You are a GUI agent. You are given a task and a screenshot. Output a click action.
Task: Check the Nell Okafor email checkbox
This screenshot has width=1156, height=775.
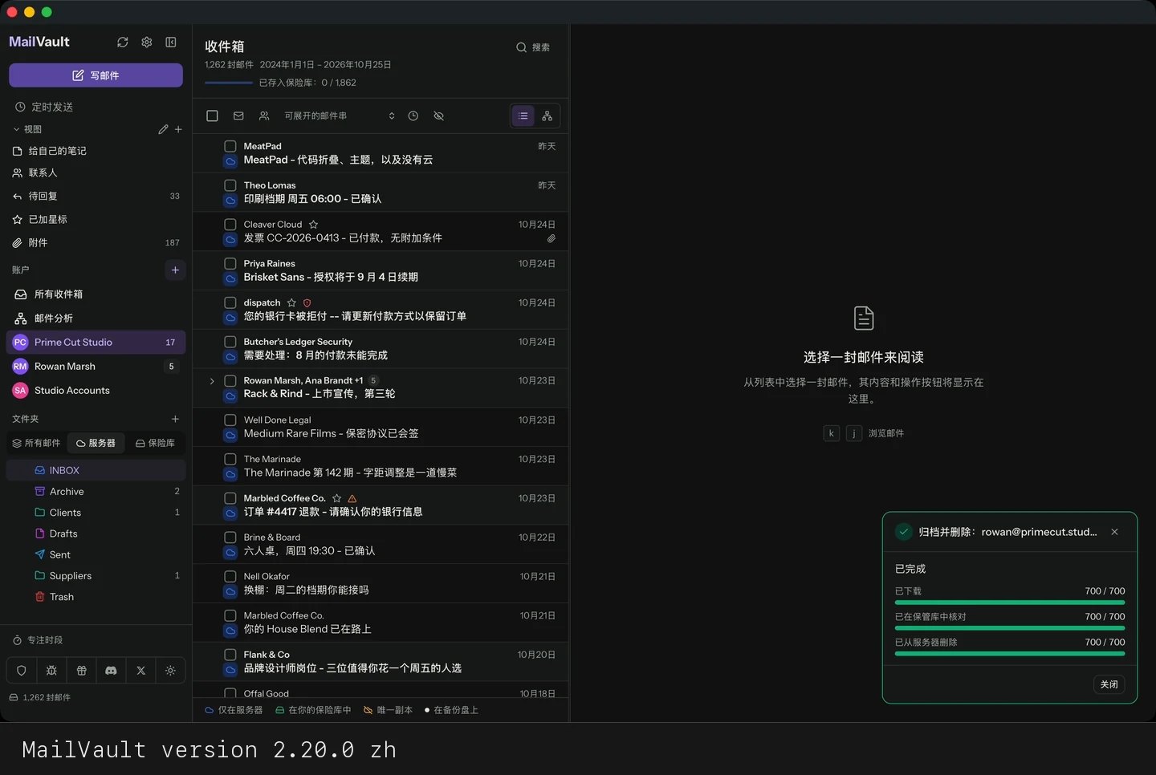point(230,577)
